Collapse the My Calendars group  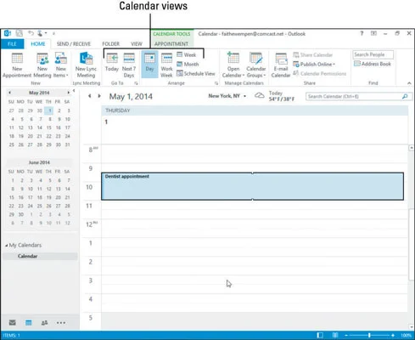tap(6, 246)
